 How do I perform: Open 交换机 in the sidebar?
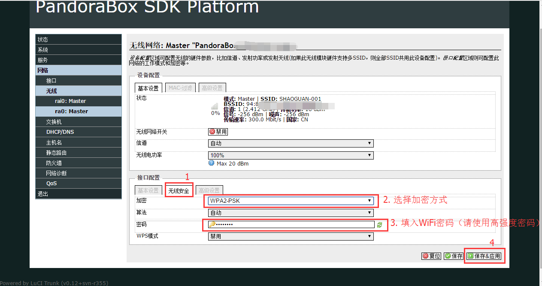click(x=79, y=122)
